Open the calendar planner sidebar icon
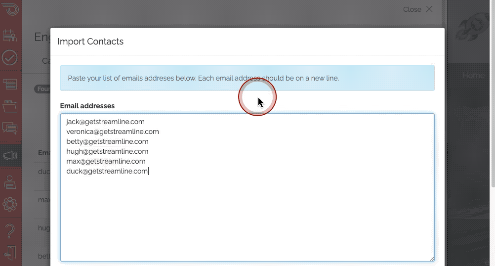The image size is (495, 266). [9, 36]
